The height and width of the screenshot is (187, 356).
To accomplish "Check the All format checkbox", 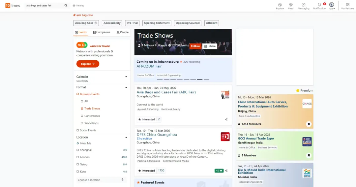I will [x=82, y=101].
